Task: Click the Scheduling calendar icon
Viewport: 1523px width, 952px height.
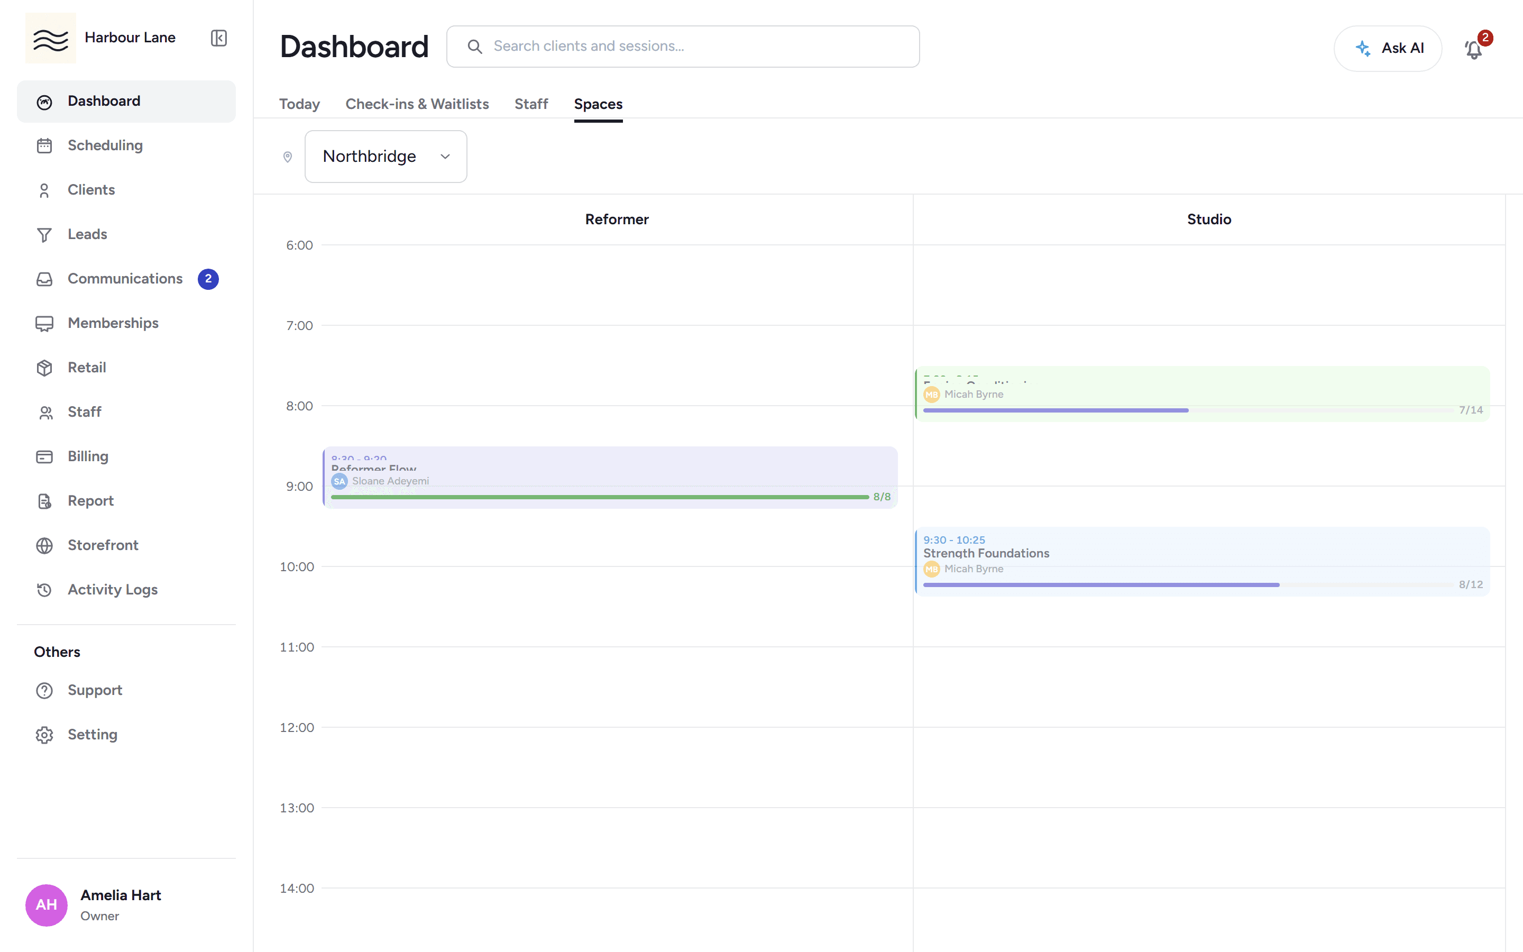Action: 44,145
